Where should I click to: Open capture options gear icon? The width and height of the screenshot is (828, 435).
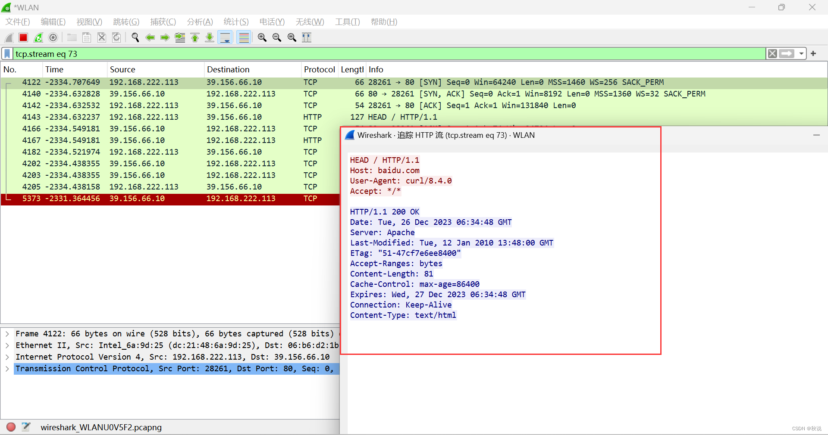53,37
